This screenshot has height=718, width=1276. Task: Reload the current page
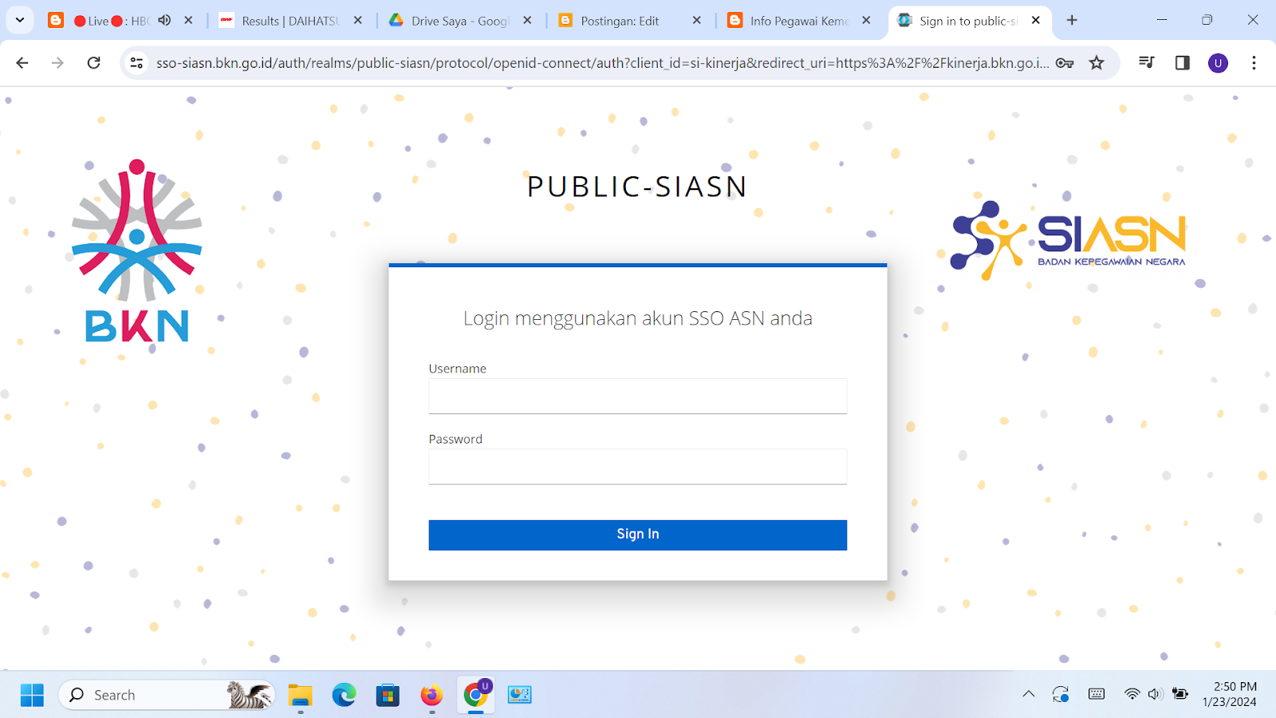(x=93, y=63)
